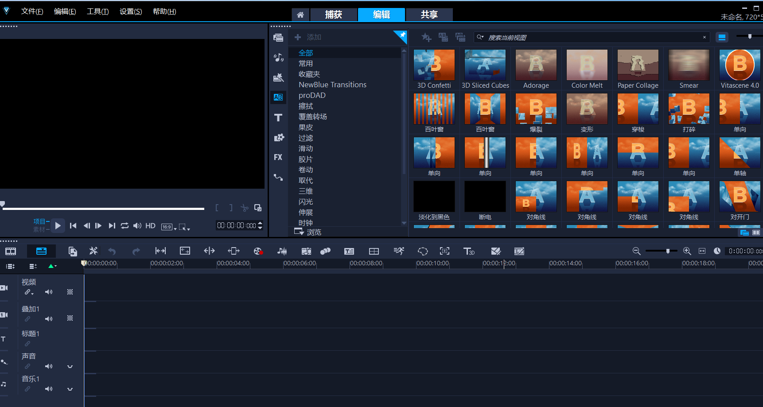
Task: Open the chapter/cue marker dropdown
Action: 52,266
